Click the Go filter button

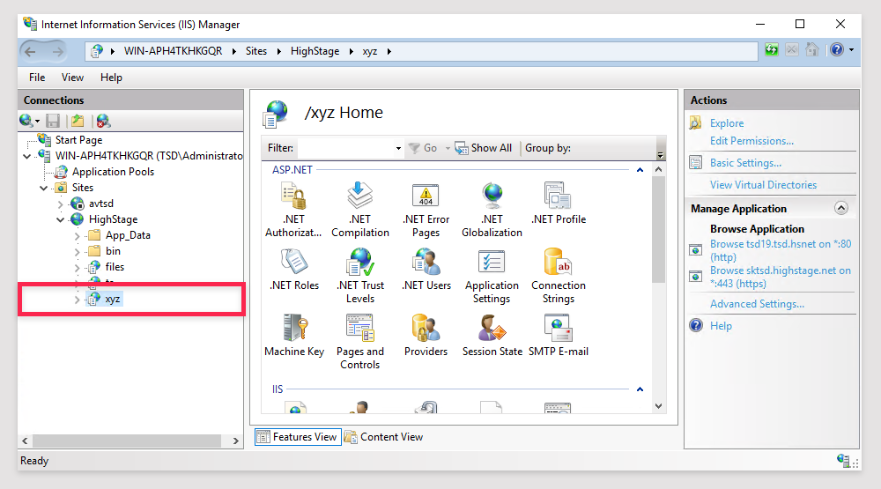point(423,148)
